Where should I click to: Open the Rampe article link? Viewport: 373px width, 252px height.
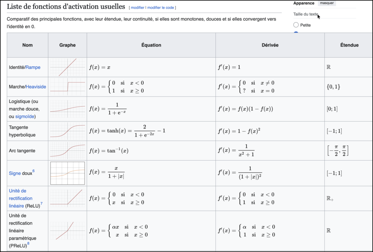click(33, 67)
